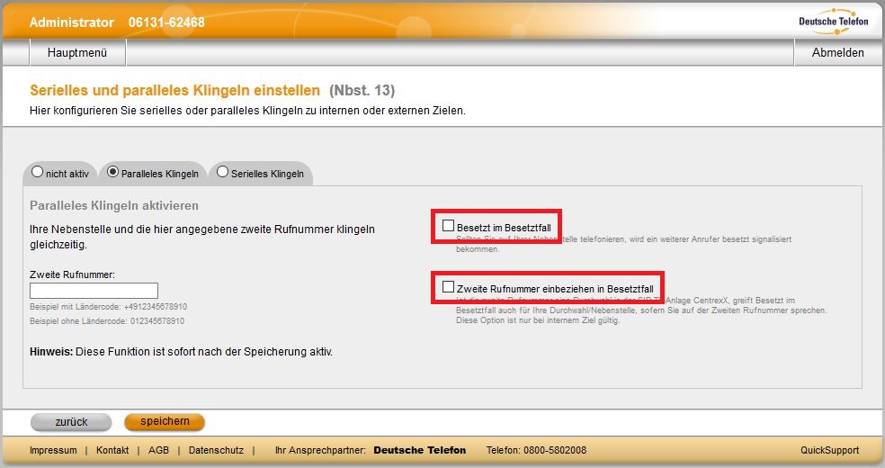Click Abmelden to log out
The width and height of the screenshot is (885, 468).
tap(837, 52)
